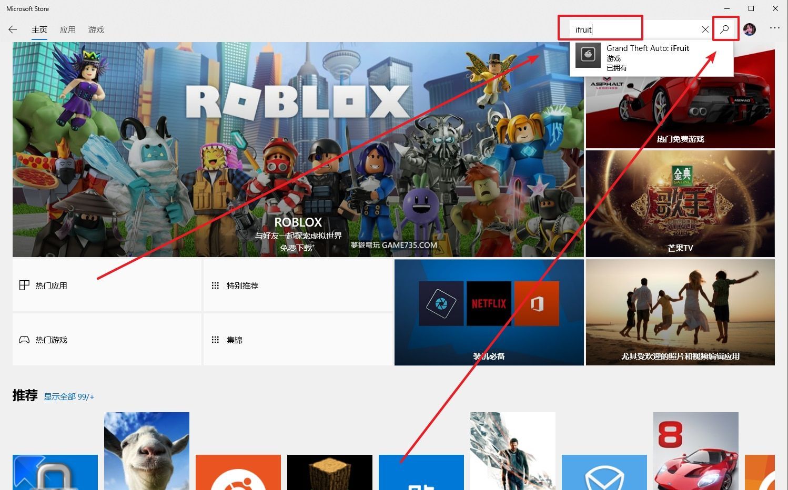Screen dimensions: 788x490
Task: Click the back arrow navigation icon
Action: tap(13, 30)
